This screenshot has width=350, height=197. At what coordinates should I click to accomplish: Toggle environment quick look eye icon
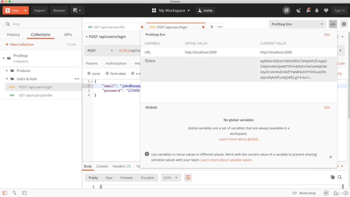click(x=333, y=24)
